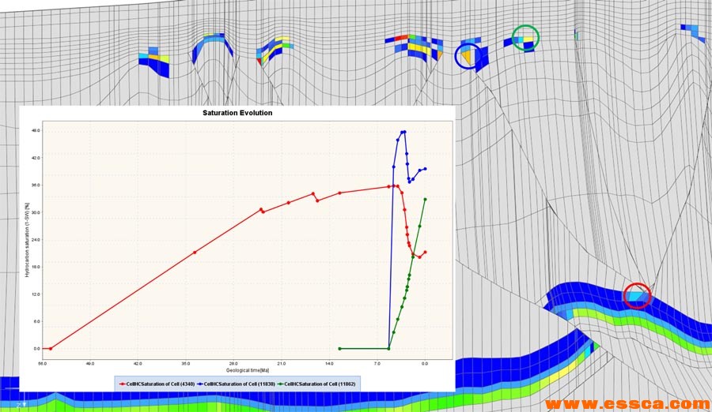Select the blue Cell (11838) legend marker
This screenshot has width=712, height=412.
pos(201,383)
